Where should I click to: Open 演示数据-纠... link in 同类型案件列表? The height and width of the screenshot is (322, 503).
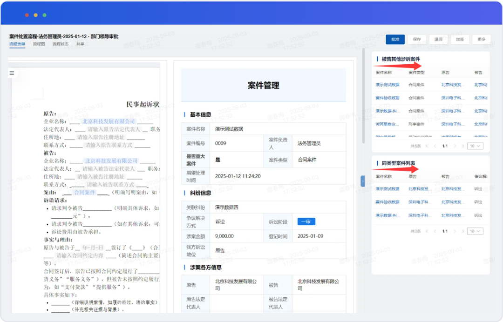388,215
